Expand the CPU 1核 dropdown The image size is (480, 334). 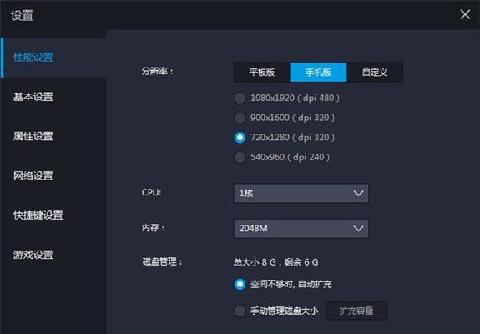pos(301,193)
